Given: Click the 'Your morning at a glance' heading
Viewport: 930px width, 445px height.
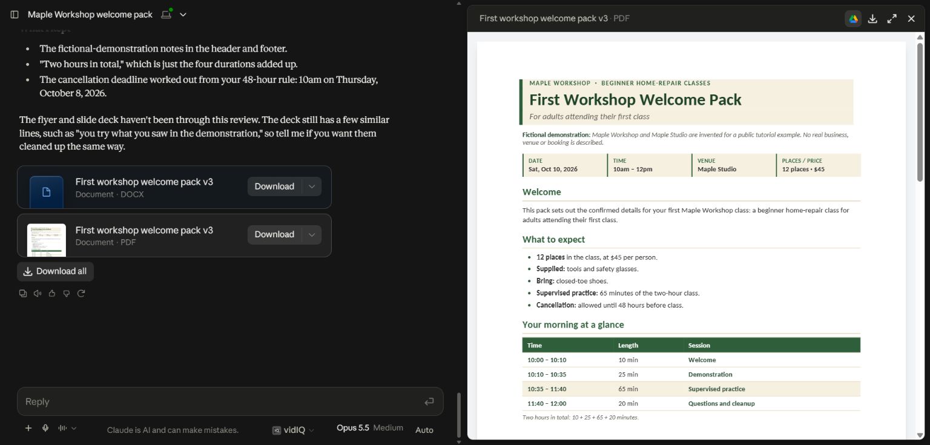Looking at the screenshot, I should (x=573, y=325).
